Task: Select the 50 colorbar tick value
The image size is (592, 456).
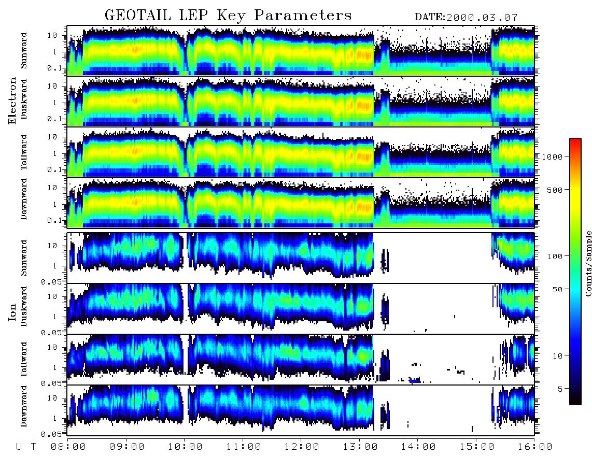Action: [557, 290]
